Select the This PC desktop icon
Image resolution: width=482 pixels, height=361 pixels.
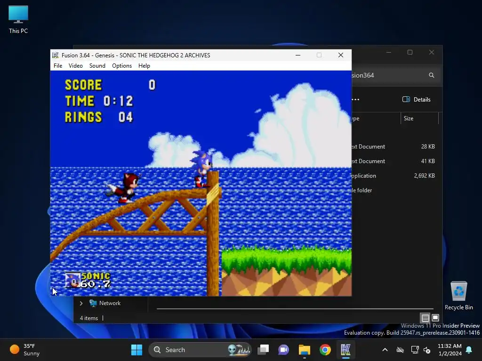point(18,19)
